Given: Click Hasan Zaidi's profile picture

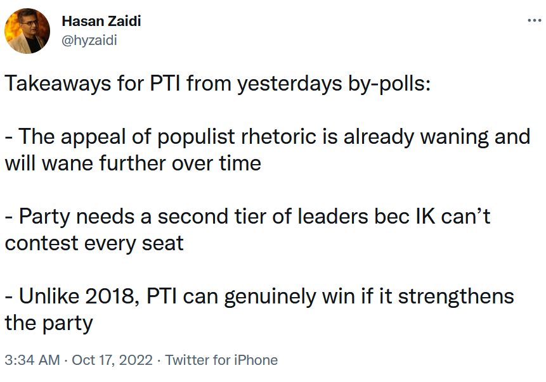Looking at the screenshot, I should (27, 31).
